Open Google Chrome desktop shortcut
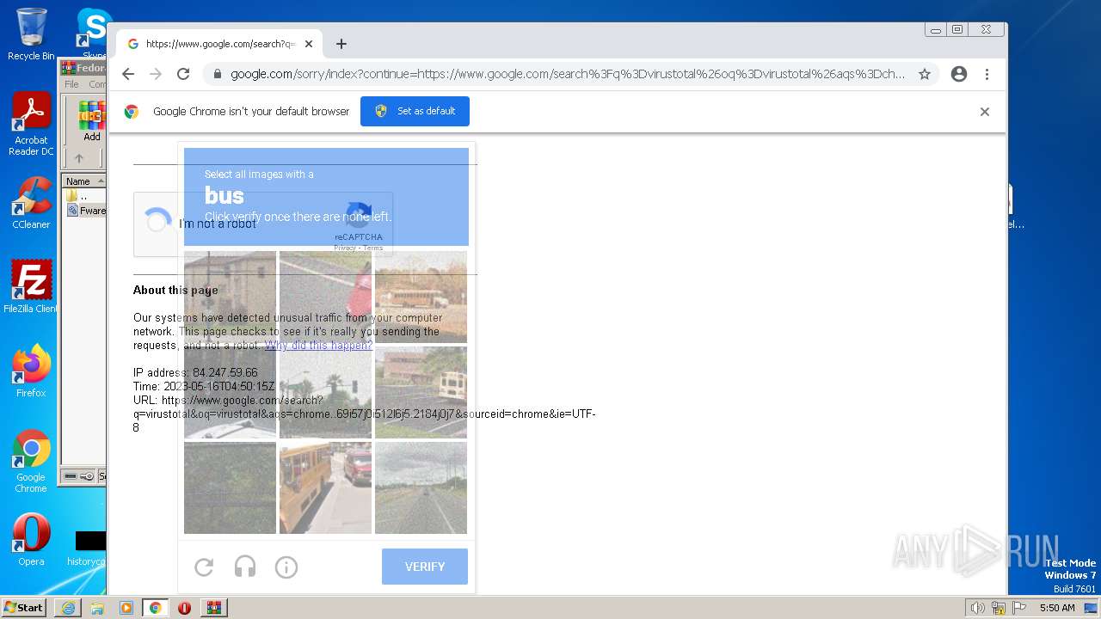 pyautogui.click(x=31, y=461)
